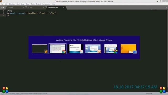Go to next tab with right arrow

point(3,7)
